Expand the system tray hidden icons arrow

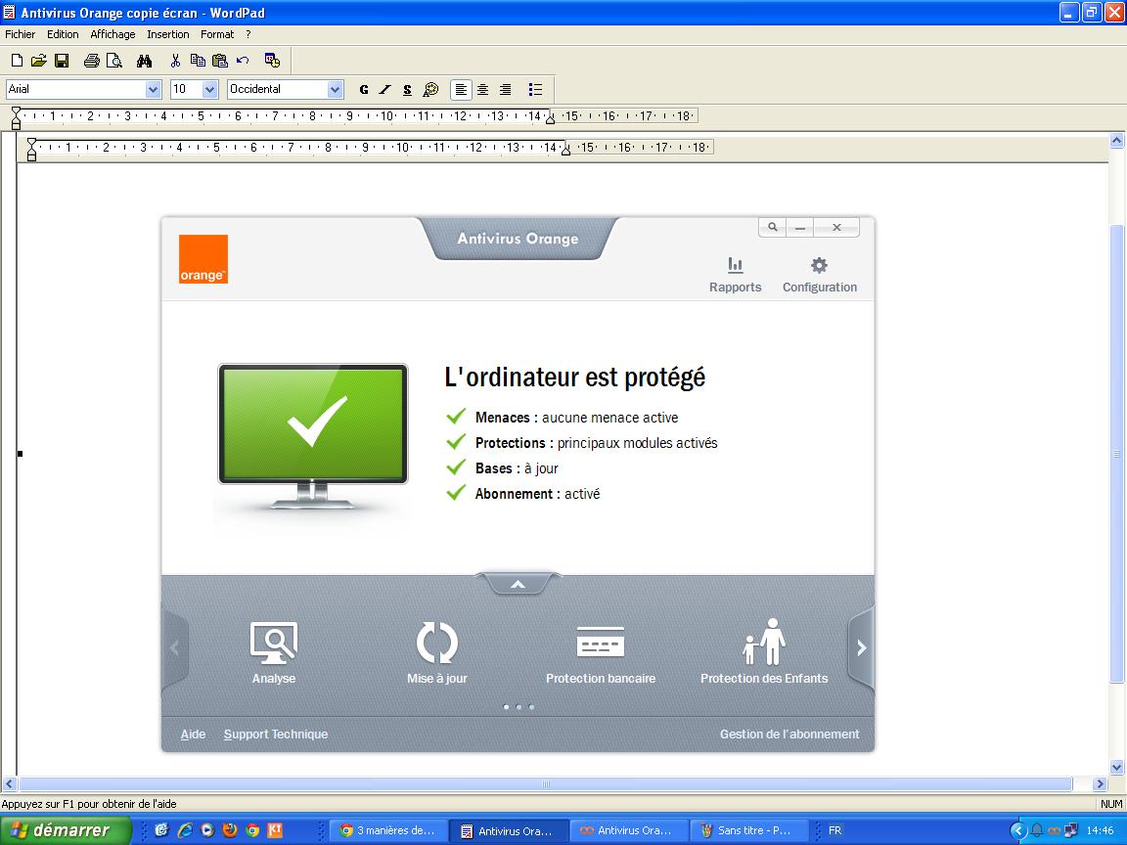[x=1018, y=831]
